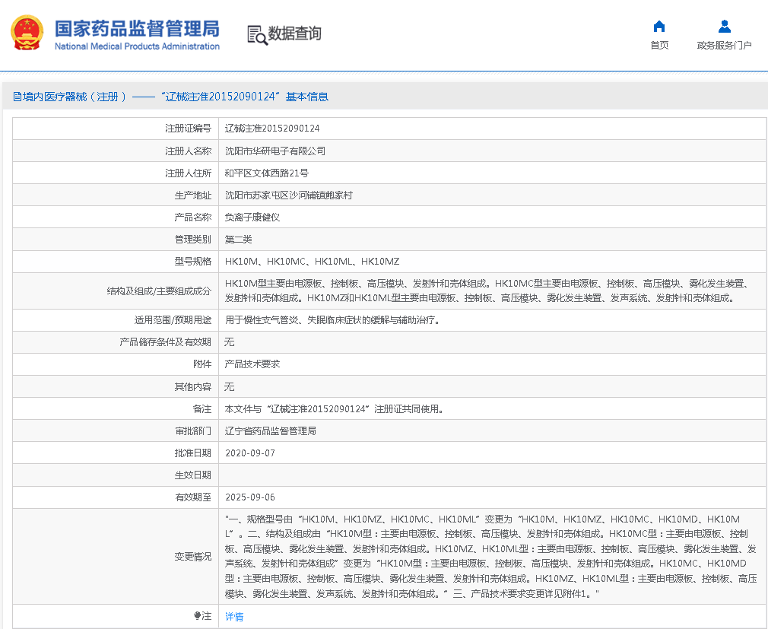Go to 首页 home icon

659,26
